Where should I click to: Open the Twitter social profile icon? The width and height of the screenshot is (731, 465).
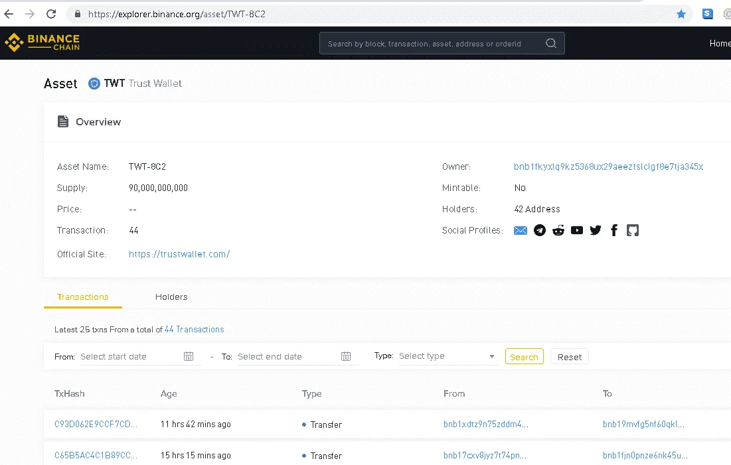click(x=596, y=230)
